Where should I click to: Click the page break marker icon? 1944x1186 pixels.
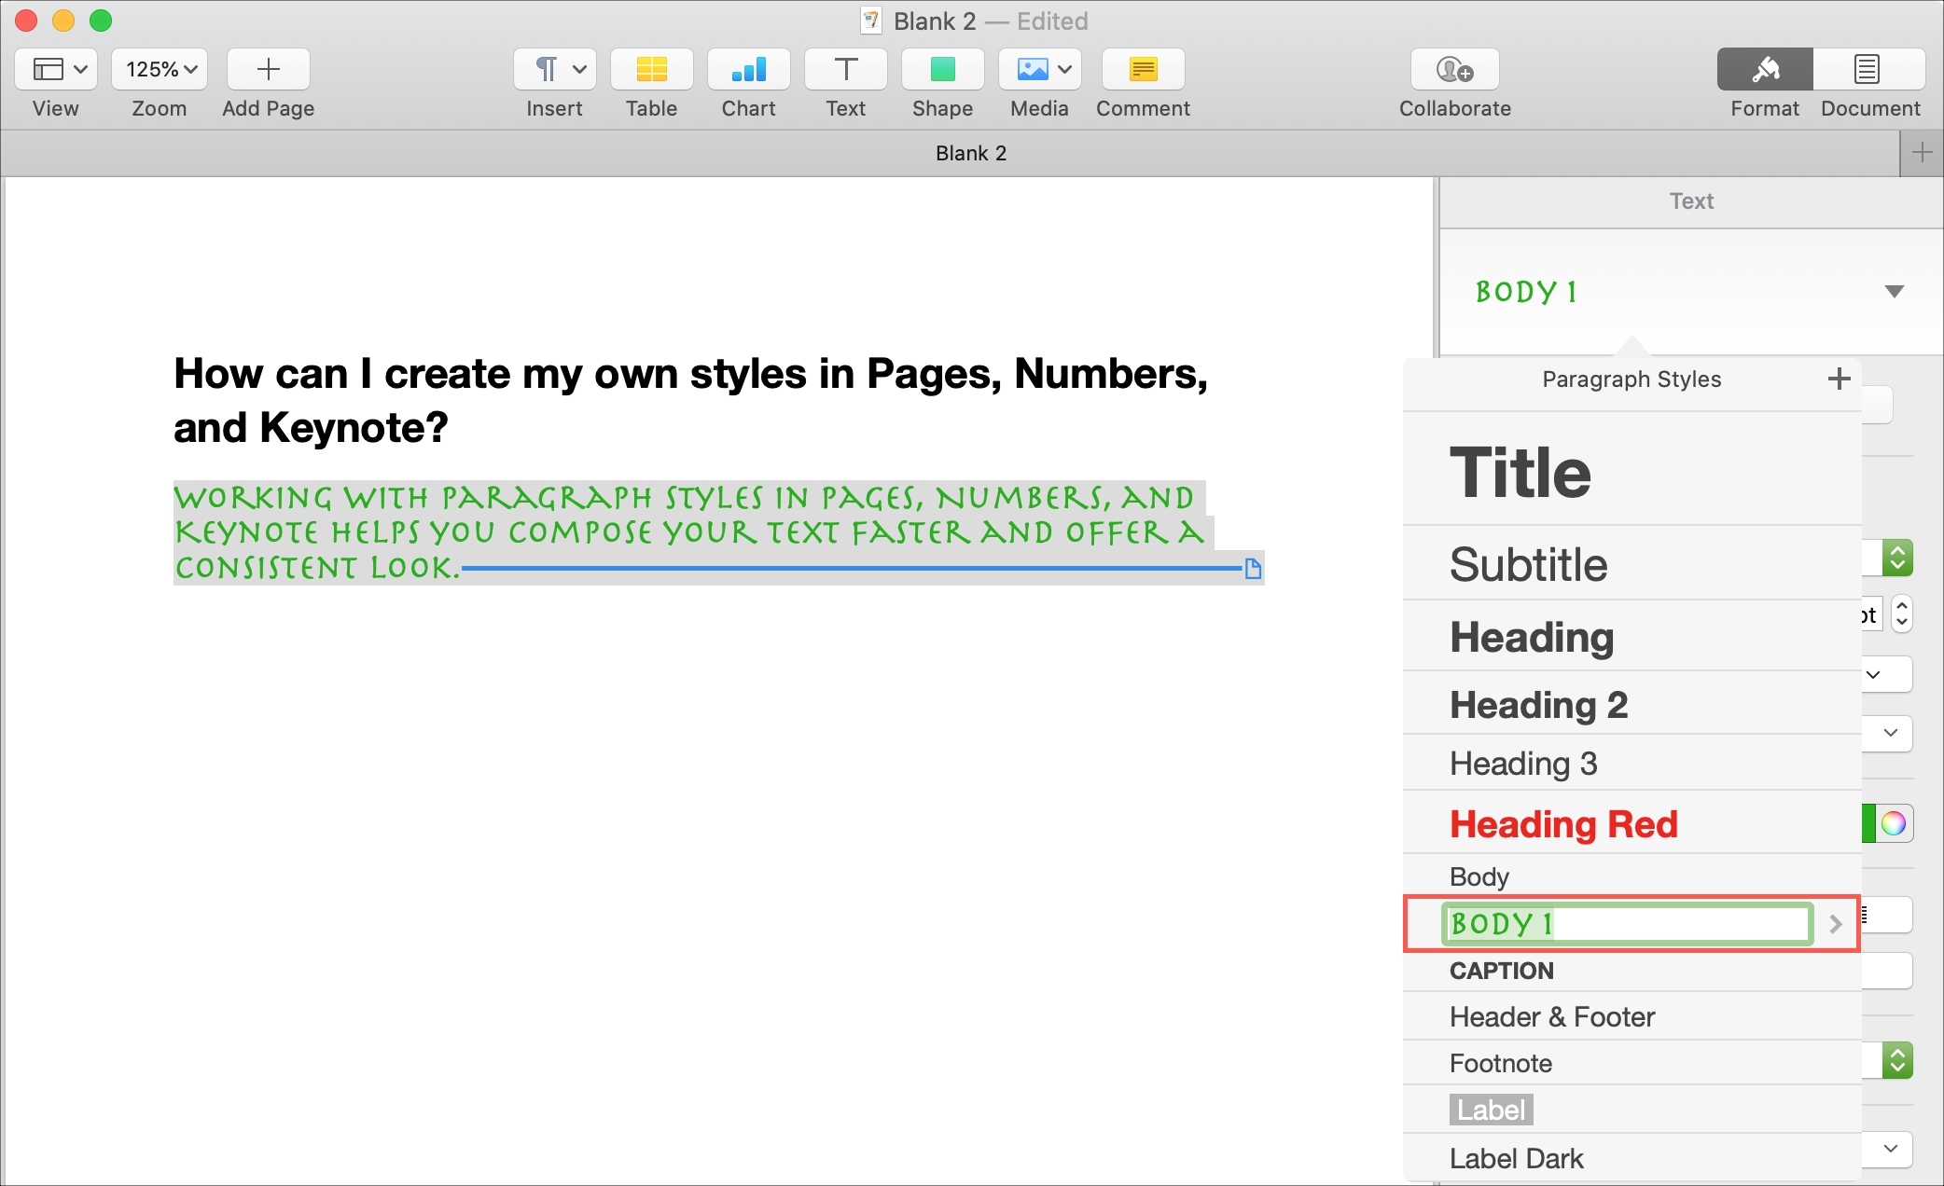coord(1253,568)
